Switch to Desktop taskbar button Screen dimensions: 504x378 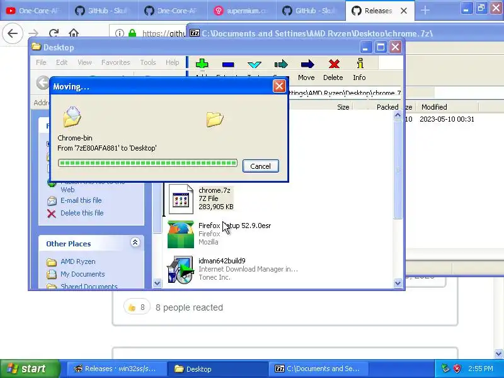click(217, 369)
